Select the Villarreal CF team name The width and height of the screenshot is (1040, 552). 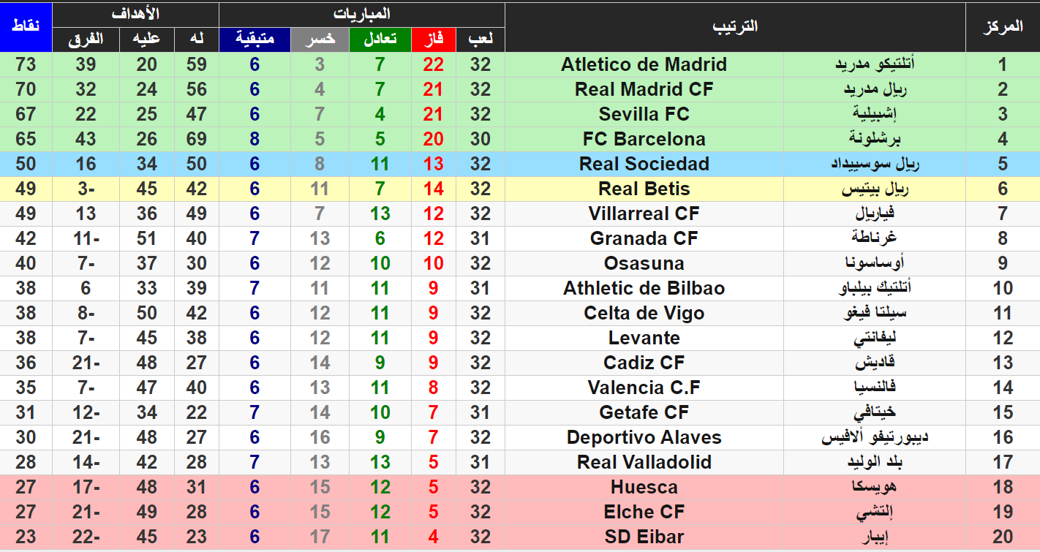pyautogui.click(x=644, y=213)
